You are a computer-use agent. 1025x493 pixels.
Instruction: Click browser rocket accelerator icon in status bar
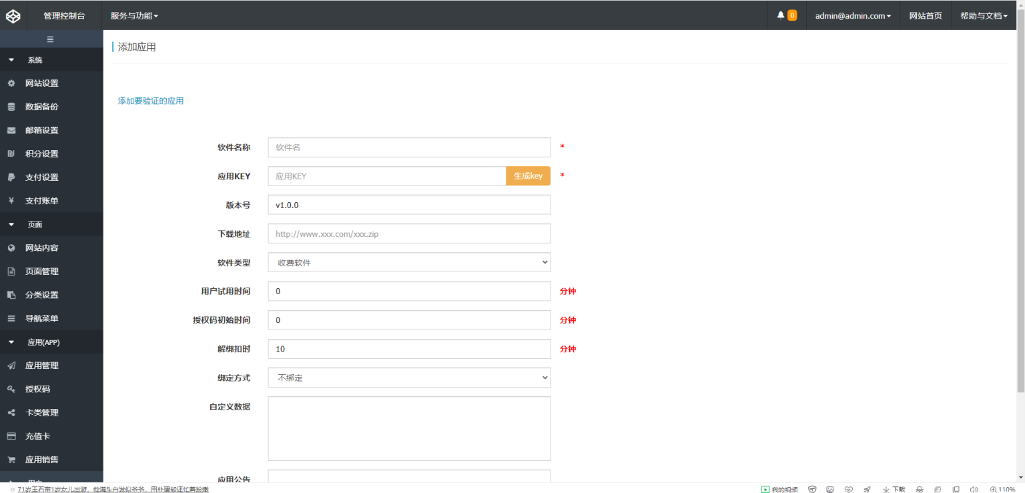tap(867, 489)
